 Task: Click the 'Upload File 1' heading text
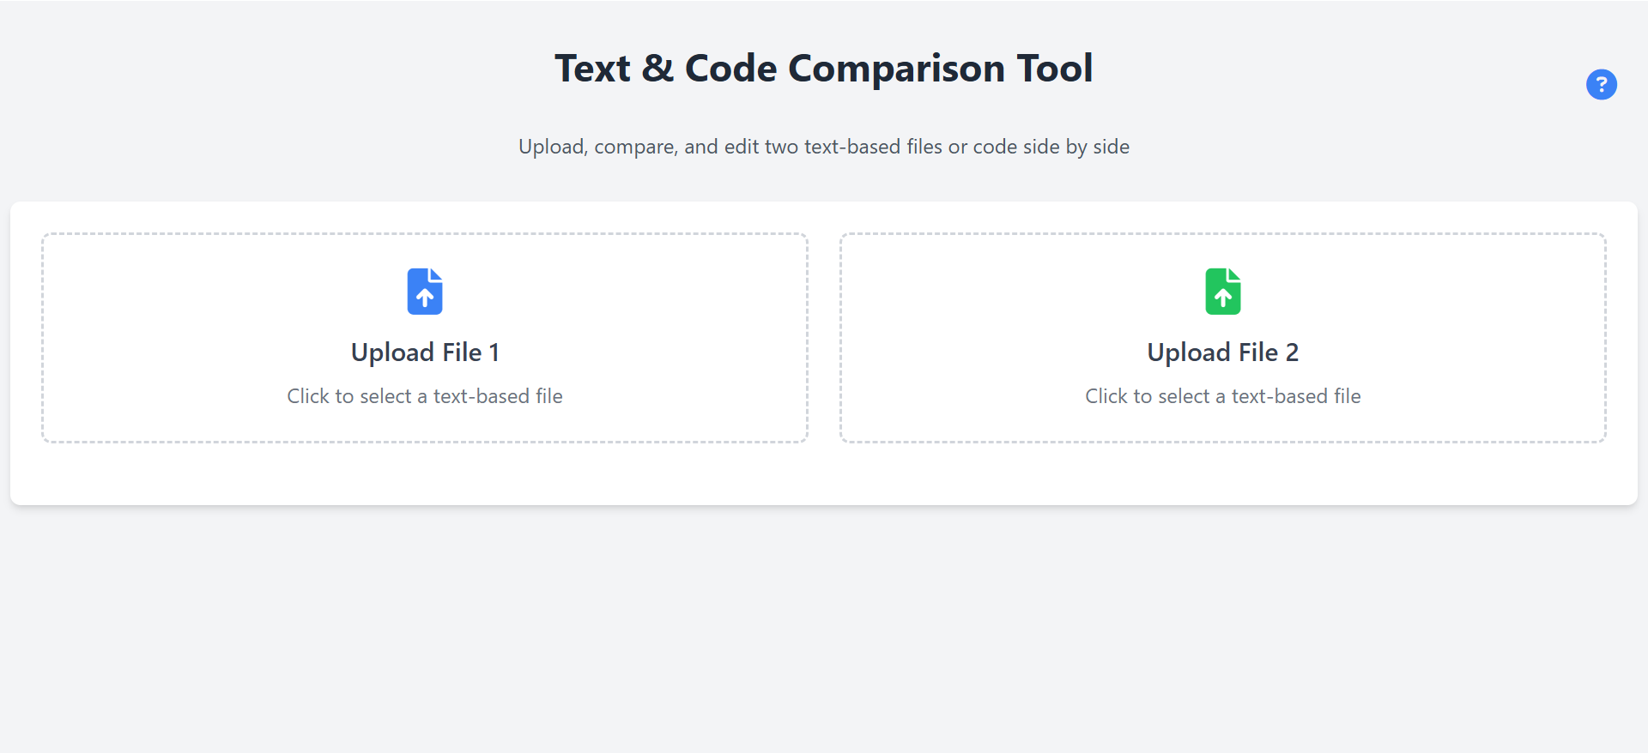coord(424,352)
